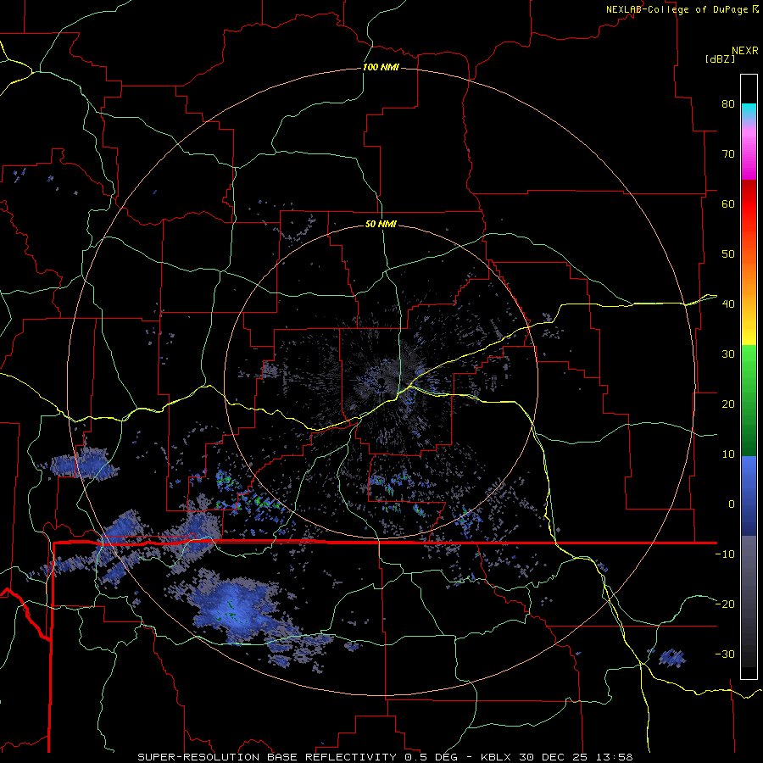The image size is (763, 763).
Task: Click the 50 dBZ scale value
Action: click(x=728, y=254)
